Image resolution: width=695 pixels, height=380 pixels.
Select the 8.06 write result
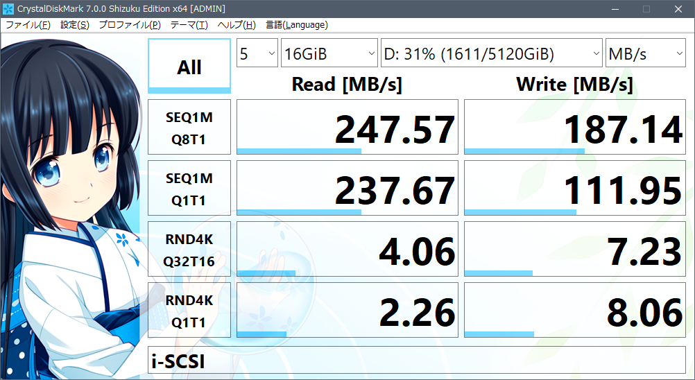coord(575,311)
